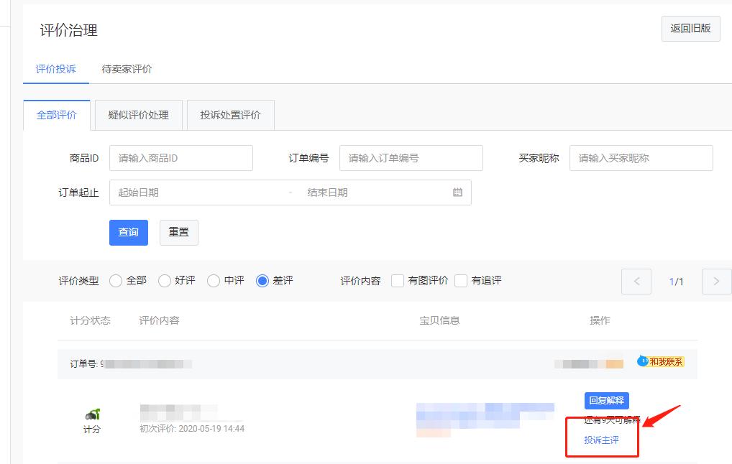The height and width of the screenshot is (464, 732).
Task: Select the 中评 rating option
Action: tap(214, 281)
